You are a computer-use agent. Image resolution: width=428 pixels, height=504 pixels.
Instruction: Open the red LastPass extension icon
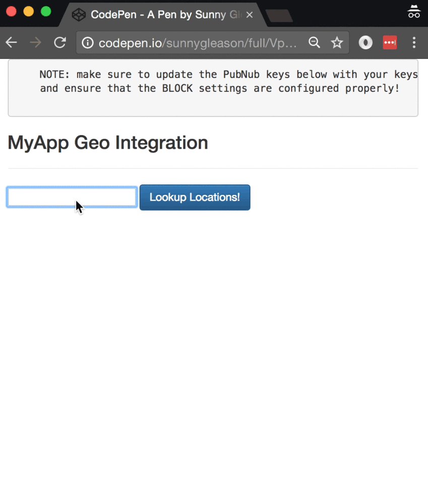[x=390, y=43]
